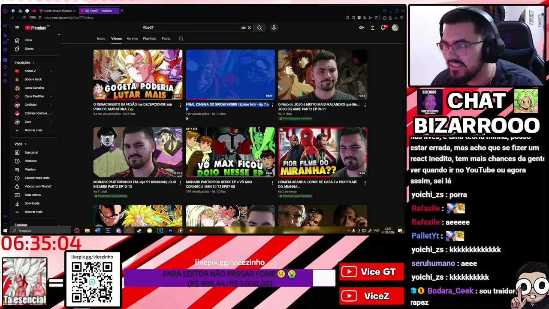Open the FINAL CINEMA DO SPIDER NOIR title
This screenshot has height=309, width=549.
click(227, 106)
